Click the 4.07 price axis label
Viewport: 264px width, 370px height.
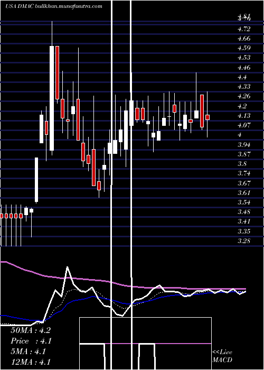pyautogui.click(x=244, y=125)
